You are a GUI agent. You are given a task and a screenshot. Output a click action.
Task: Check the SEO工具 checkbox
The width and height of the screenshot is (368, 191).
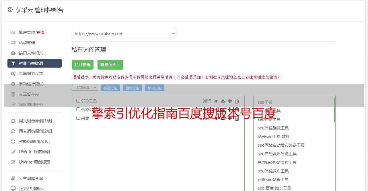[x=78, y=101]
